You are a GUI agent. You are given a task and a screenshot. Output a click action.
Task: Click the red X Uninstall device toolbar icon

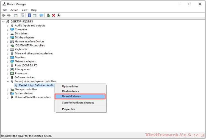coord(54,15)
